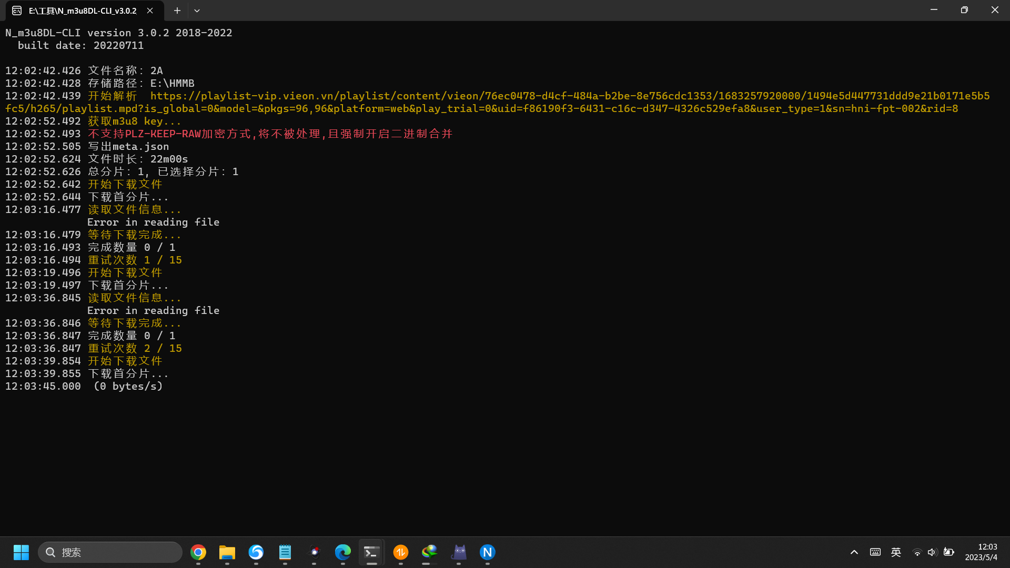The width and height of the screenshot is (1010, 568).
Task: Click the '重试次数 2 / 15' line
Action: pyautogui.click(x=135, y=348)
